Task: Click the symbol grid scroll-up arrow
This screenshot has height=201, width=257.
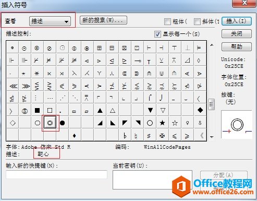Action: coord(212,45)
